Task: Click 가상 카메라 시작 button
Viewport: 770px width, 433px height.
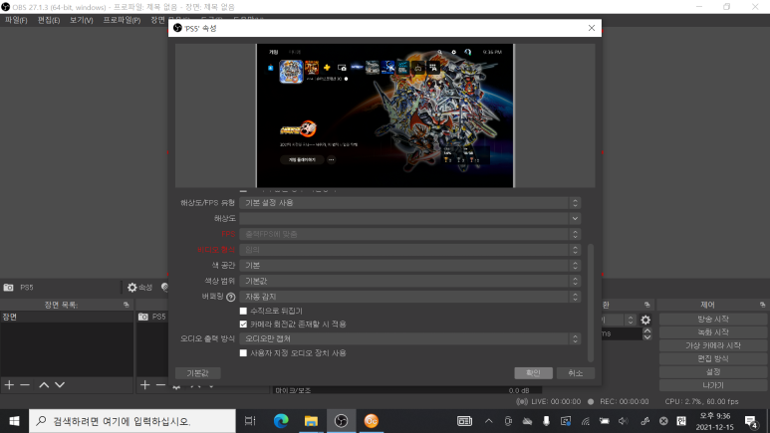Action: point(713,345)
